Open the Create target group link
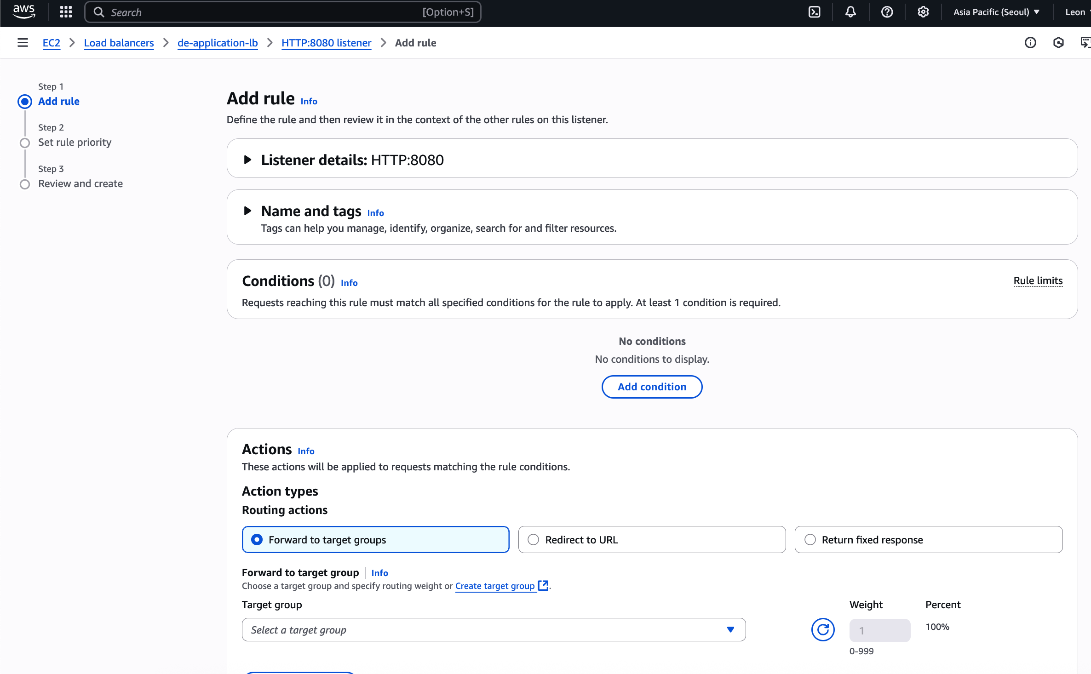The image size is (1091, 674). click(495, 586)
